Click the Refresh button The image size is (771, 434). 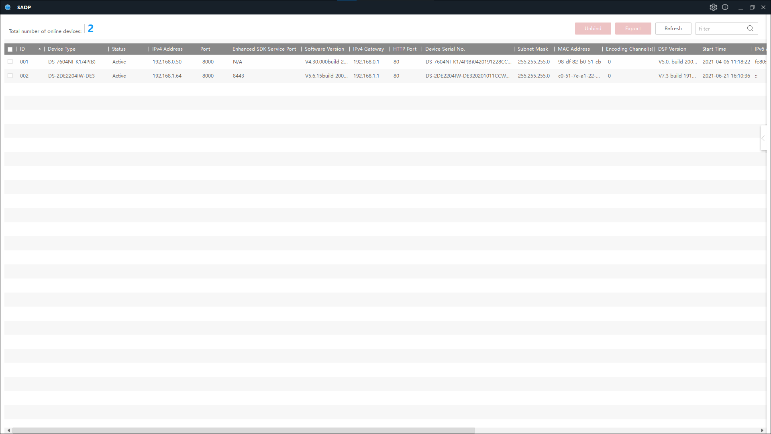tap(673, 29)
